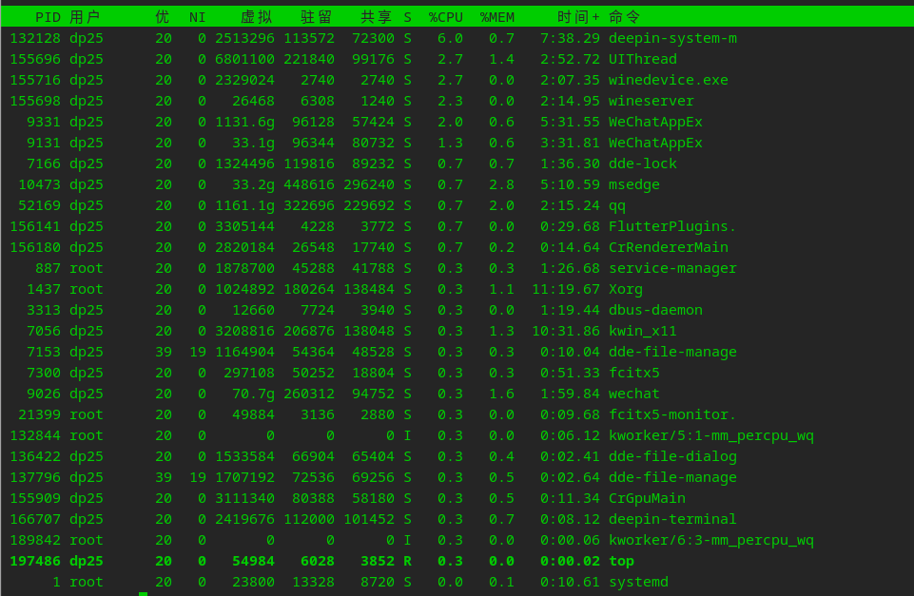Click the CrGpuMain command name
Viewport: 914px width, 596px height.
(x=647, y=499)
